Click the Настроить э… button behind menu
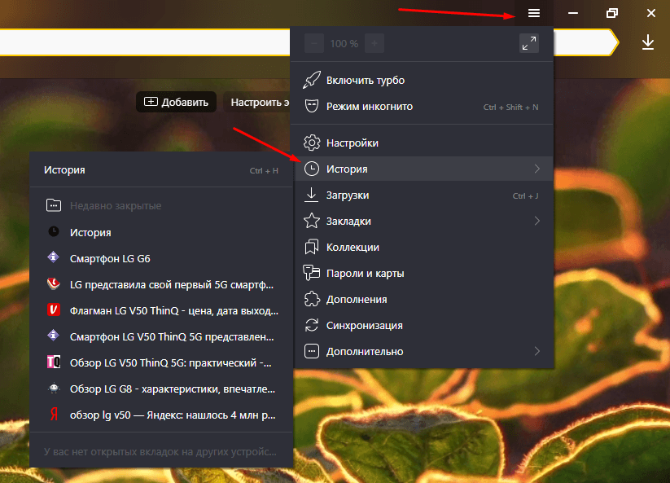Image resolution: width=670 pixels, height=483 pixels. tap(256, 102)
